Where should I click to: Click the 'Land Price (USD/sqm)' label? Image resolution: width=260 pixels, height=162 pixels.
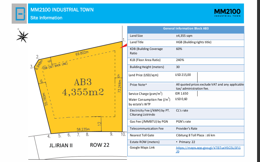coord(144,75)
